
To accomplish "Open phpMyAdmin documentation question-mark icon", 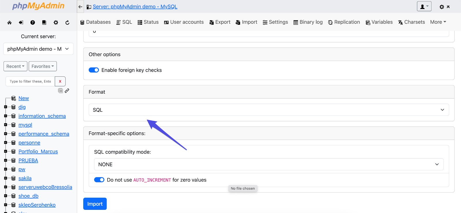I will pos(33,23).
